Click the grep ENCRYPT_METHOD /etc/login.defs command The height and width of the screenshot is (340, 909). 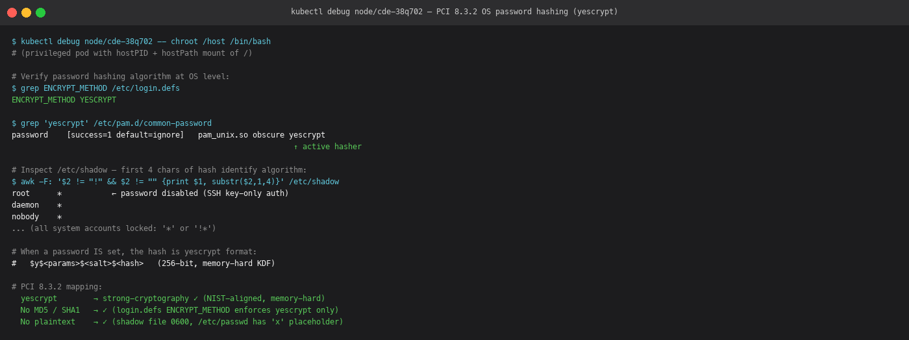click(x=95, y=88)
